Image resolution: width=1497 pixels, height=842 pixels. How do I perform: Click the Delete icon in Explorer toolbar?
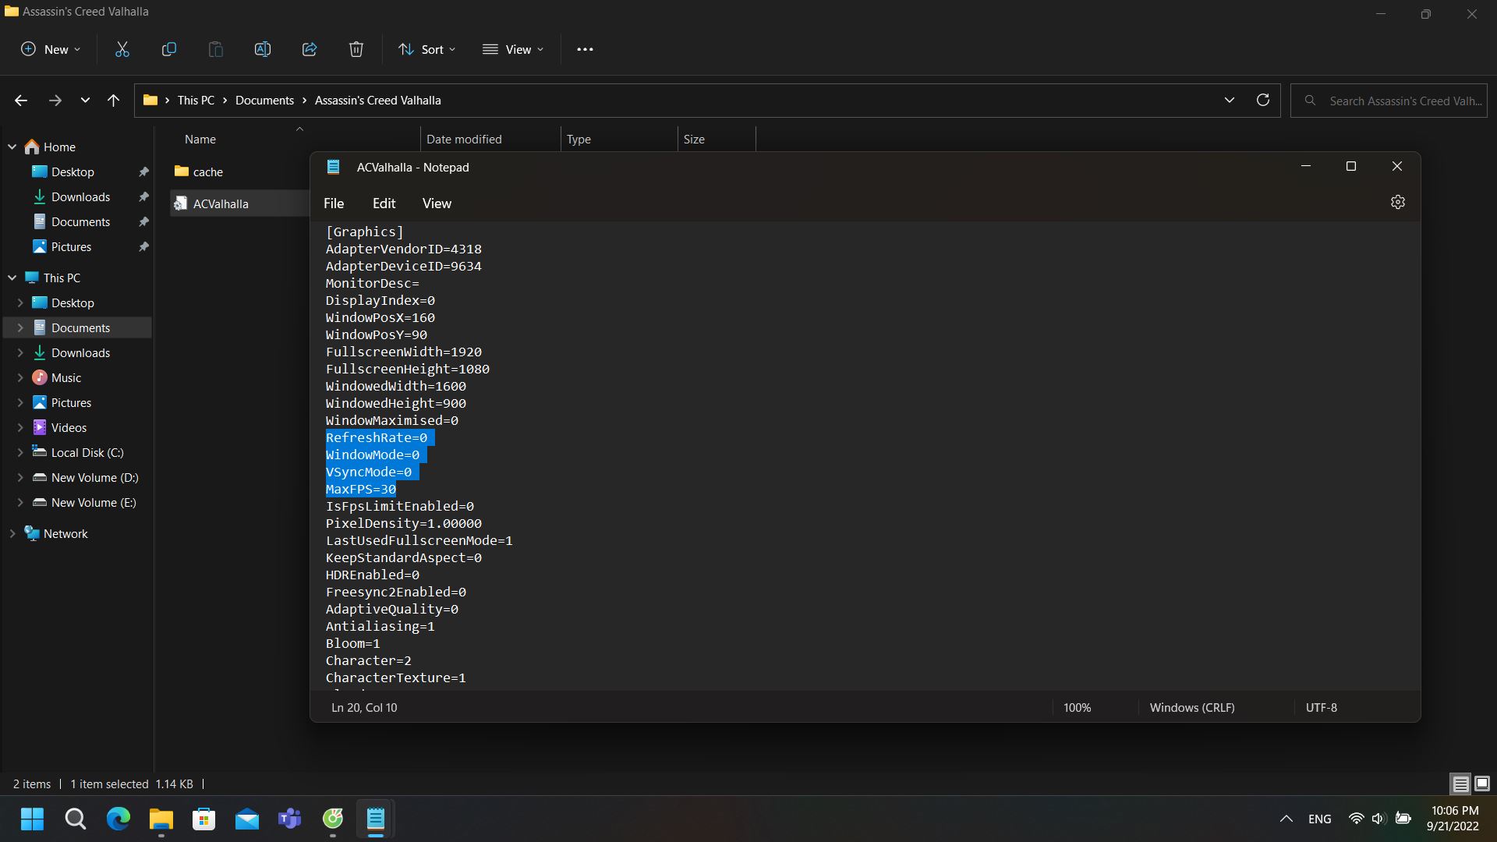click(x=356, y=49)
